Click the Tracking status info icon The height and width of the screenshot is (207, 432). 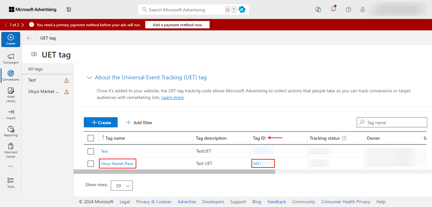[x=344, y=138]
